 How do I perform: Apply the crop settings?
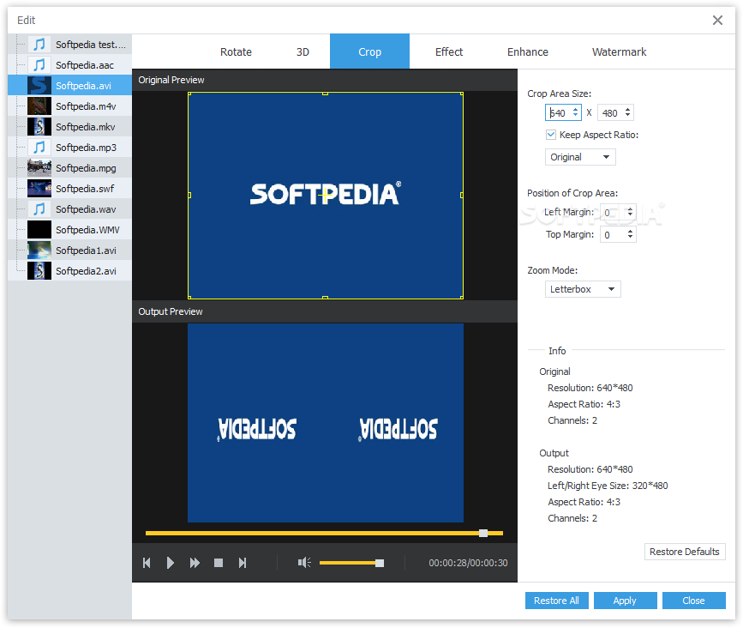point(625,601)
